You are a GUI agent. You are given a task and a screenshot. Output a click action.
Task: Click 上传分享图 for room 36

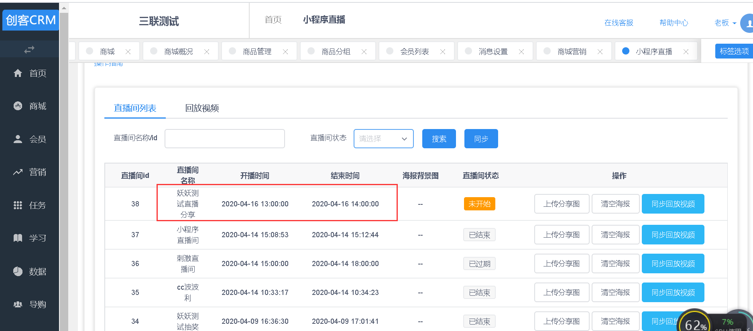(x=562, y=264)
